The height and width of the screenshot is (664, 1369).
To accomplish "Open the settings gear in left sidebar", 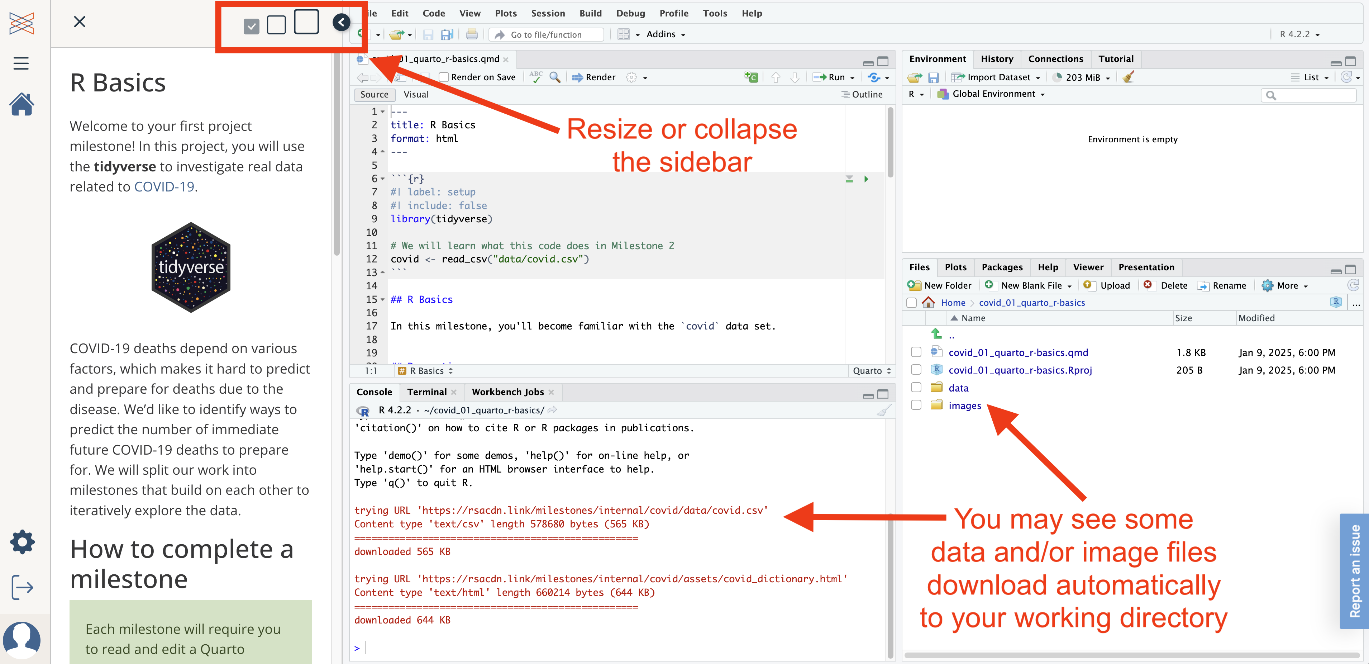I will [22, 542].
